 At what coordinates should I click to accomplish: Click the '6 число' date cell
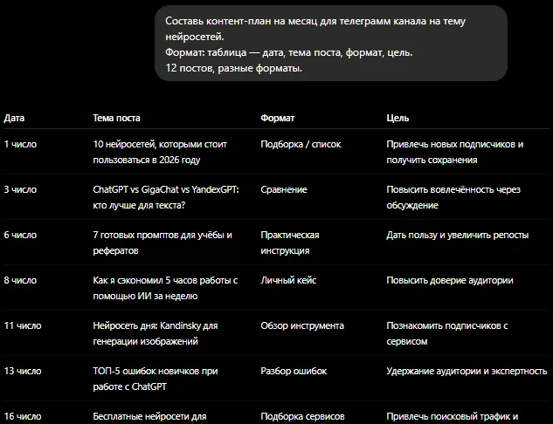coord(20,235)
